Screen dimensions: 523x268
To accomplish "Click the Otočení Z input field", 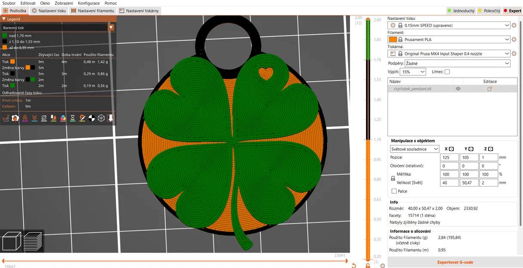I will [x=489, y=166].
